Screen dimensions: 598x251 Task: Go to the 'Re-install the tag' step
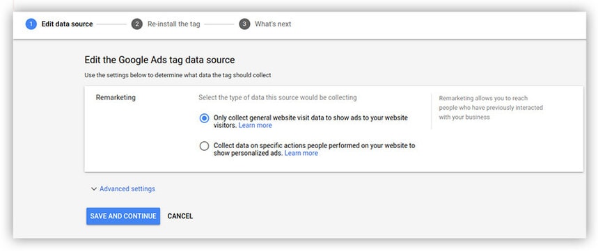pyautogui.click(x=173, y=24)
